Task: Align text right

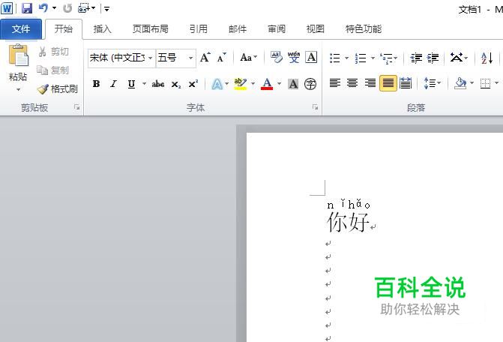Action: 370,83
